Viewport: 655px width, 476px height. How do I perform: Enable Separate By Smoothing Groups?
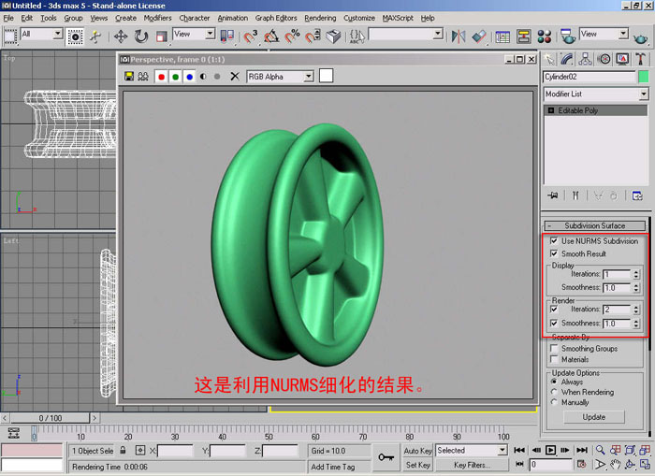(554, 348)
